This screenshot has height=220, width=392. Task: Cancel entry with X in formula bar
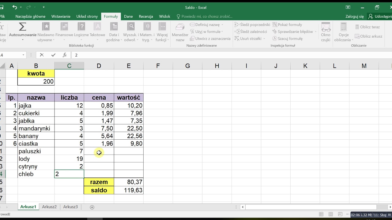[42, 55]
